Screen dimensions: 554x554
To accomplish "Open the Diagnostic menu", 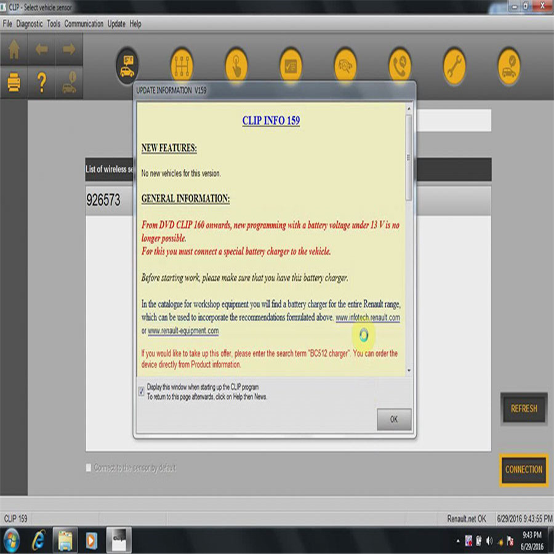I will [30, 23].
